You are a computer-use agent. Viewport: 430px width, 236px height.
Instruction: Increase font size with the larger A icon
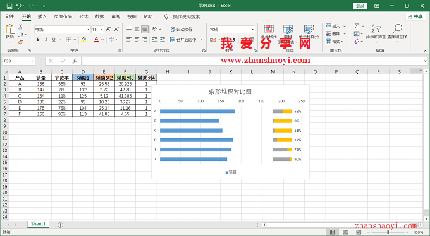point(109,29)
